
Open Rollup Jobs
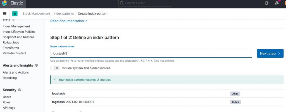[11, 43]
